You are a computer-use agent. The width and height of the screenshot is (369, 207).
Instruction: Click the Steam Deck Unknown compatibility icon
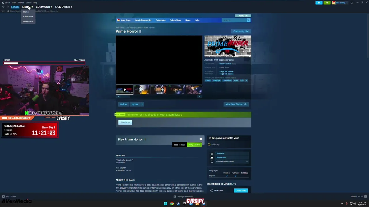coord(212,190)
